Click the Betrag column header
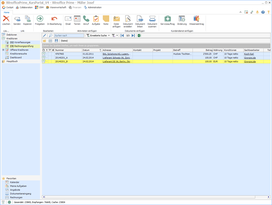 (203, 50)
